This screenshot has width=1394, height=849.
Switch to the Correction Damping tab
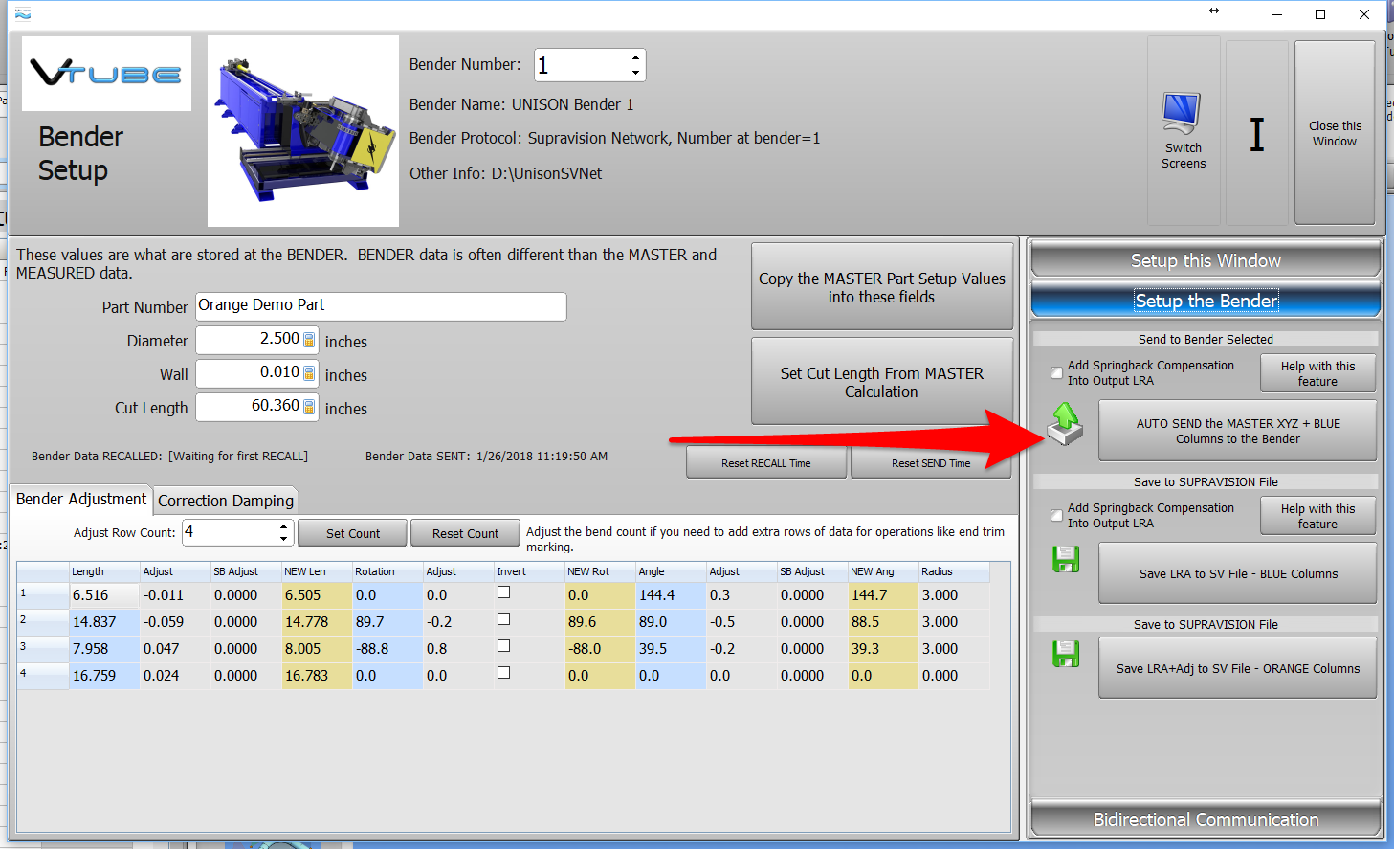click(x=226, y=501)
